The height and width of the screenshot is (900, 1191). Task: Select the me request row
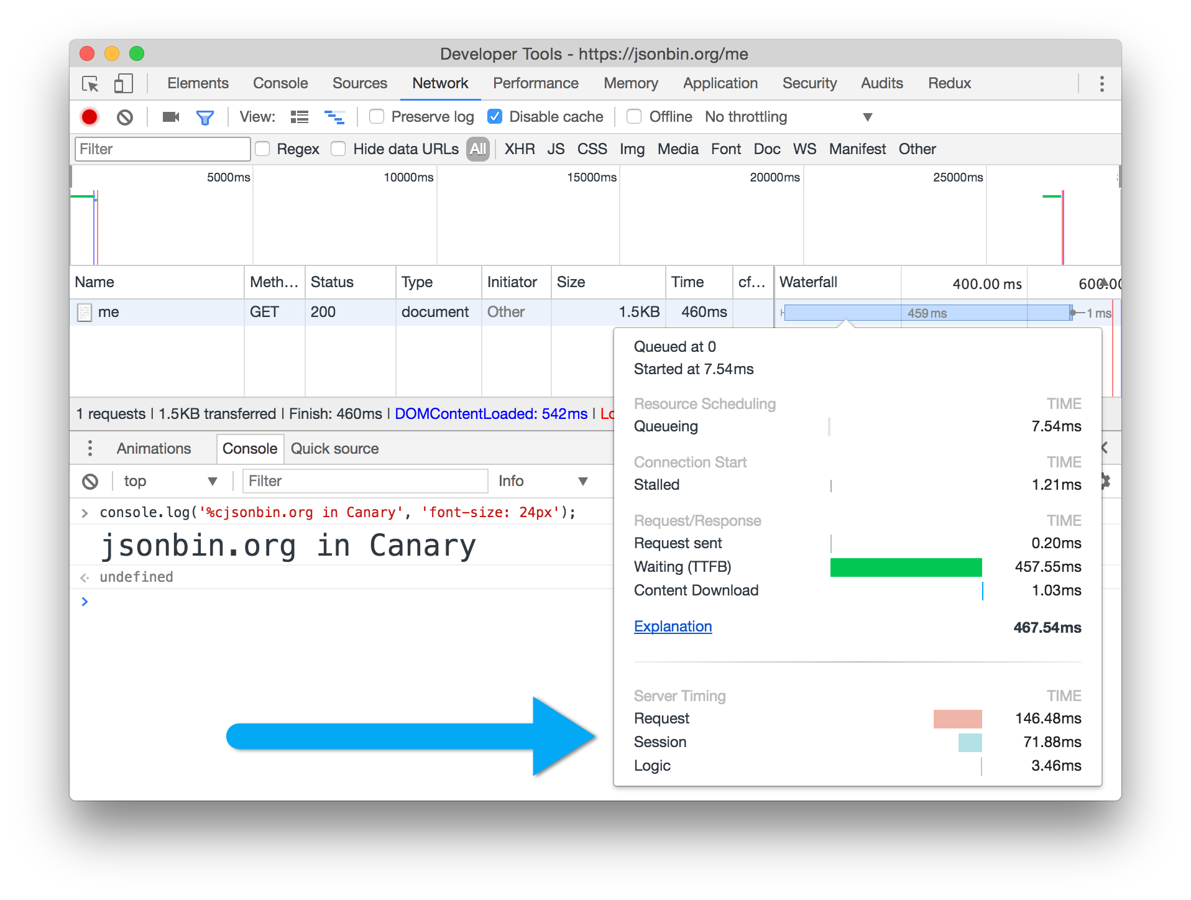click(x=421, y=312)
